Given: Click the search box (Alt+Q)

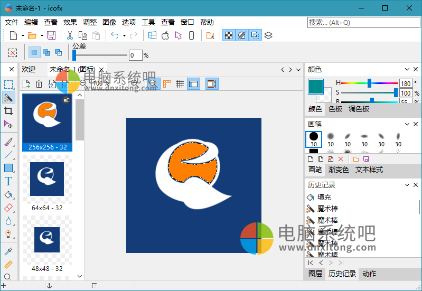Looking at the screenshot, I should (x=363, y=23).
